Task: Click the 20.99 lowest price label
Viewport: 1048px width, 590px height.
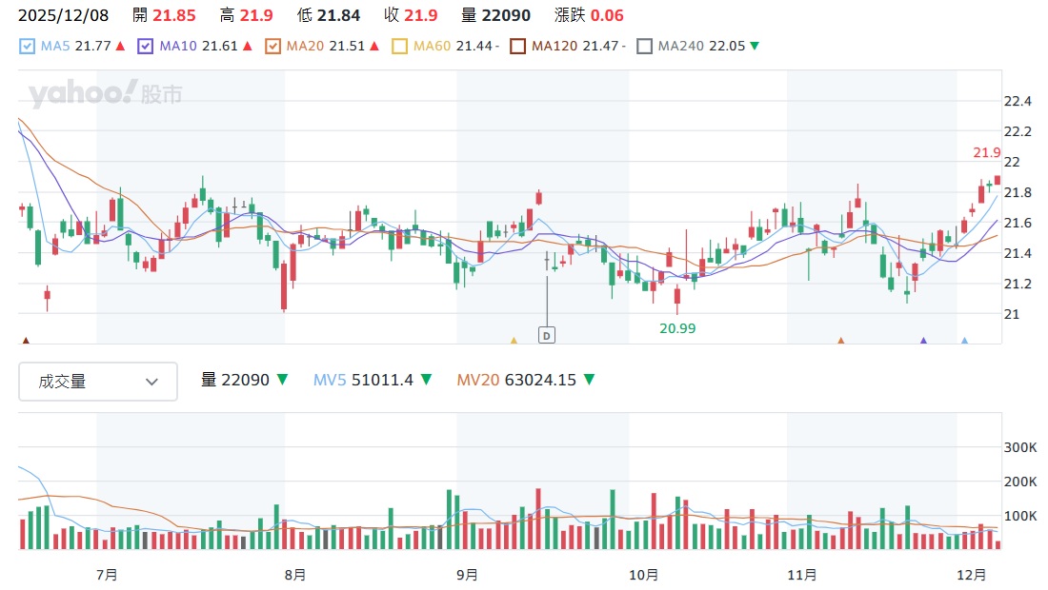Action: pyautogui.click(x=677, y=328)
